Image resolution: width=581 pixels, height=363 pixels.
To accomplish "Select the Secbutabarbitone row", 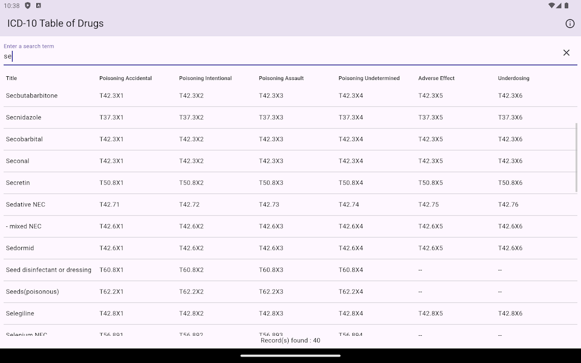I will (32, 96).
